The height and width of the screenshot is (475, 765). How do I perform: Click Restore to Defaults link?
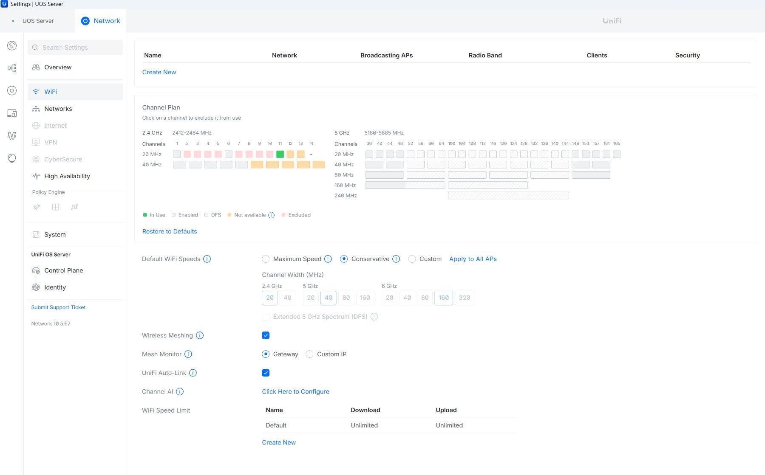click(x=170, y=231)
